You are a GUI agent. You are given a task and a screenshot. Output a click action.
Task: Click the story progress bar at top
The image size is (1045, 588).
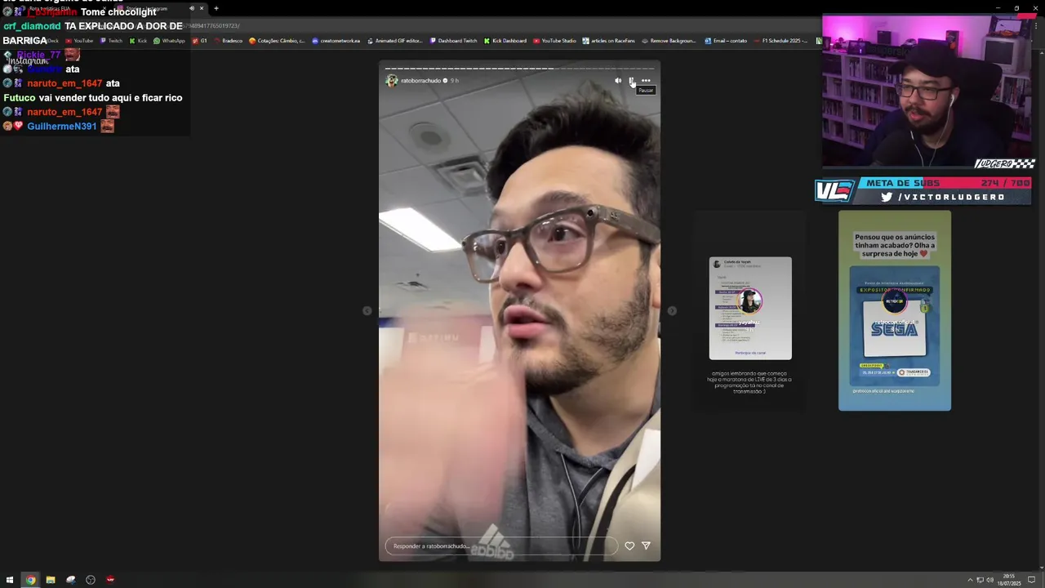(519, 69)
